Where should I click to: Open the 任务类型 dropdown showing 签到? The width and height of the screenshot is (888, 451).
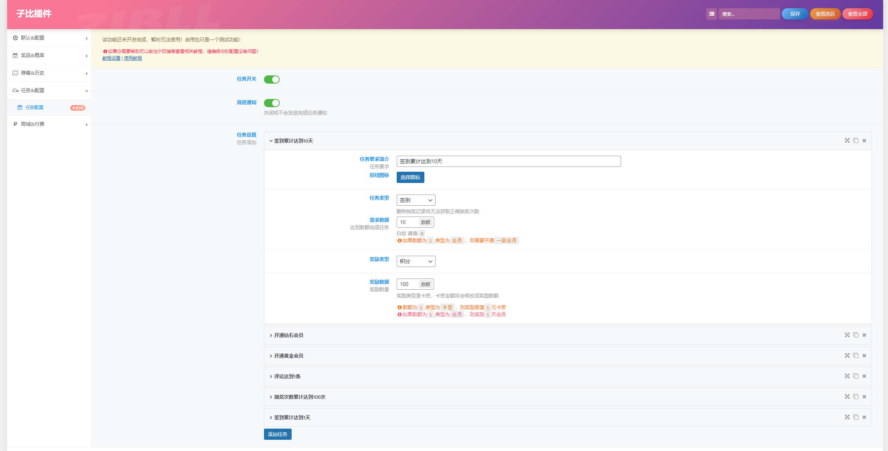[415, 200]
